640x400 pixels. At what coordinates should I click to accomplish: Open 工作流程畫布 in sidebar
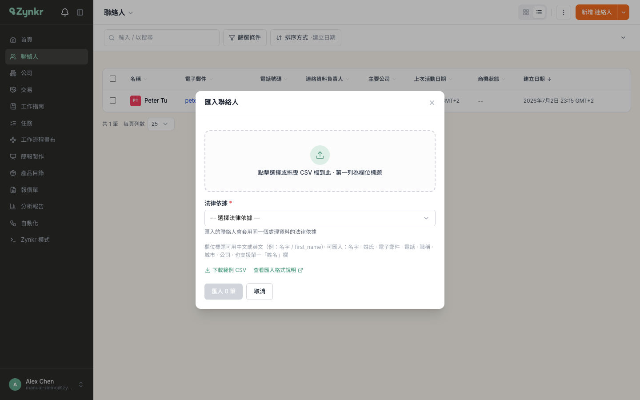(47, 140)
